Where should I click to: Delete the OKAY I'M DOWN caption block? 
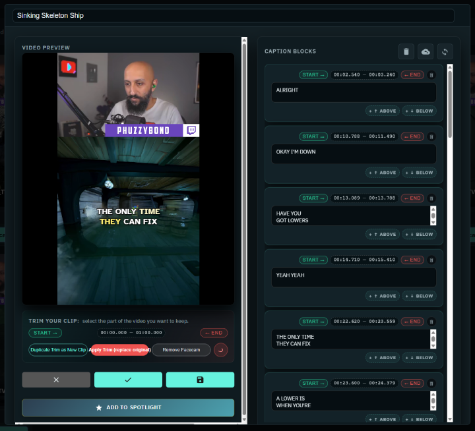[431, 136]
